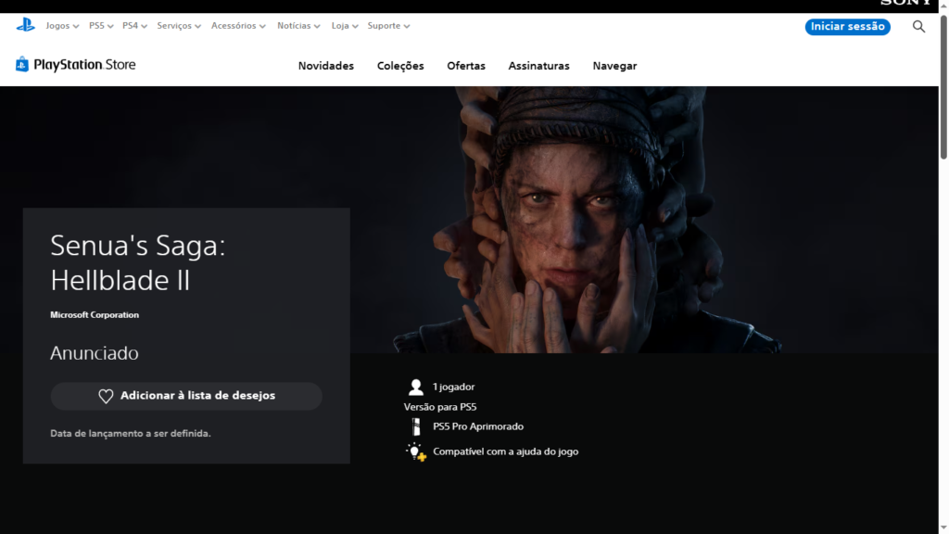Click the PlayStation logo icon
949x534 pixels.
(x=25, y=25)
